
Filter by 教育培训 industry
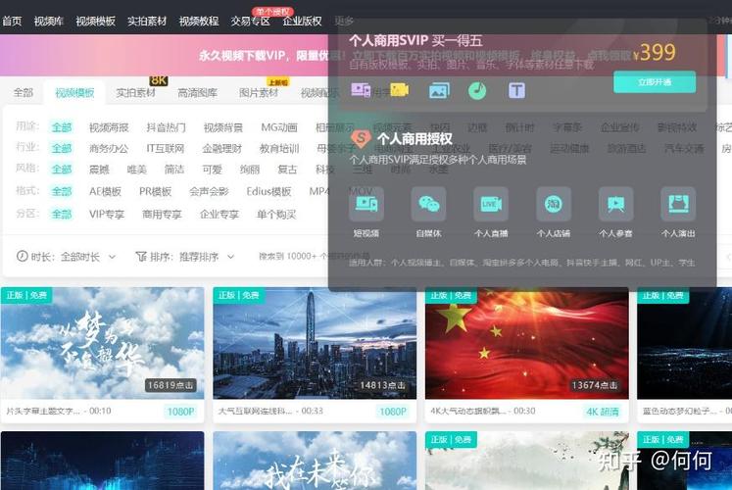coord(279,148)
